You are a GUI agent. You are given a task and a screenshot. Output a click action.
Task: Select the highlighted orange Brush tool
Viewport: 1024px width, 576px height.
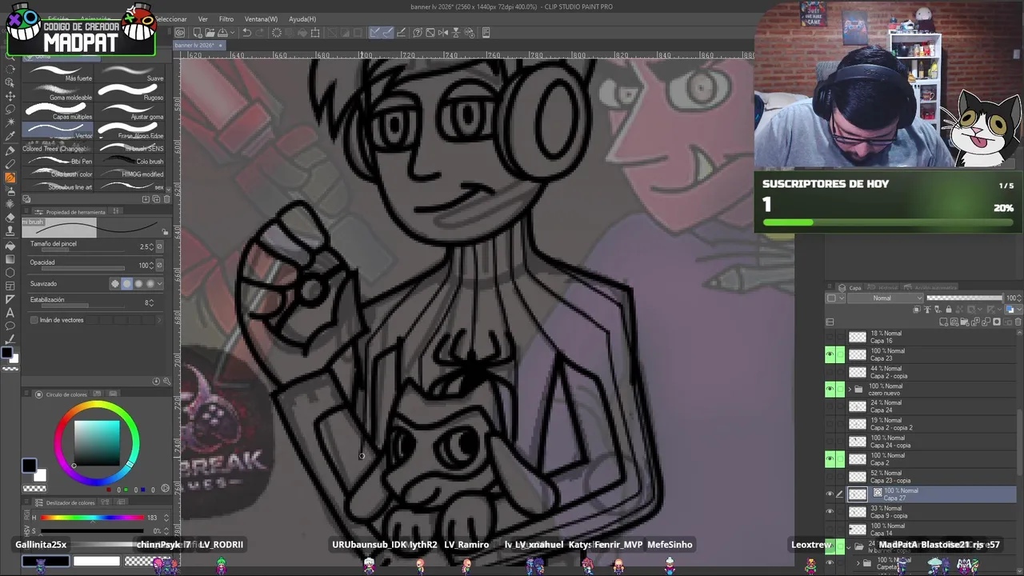click(10, 177)
